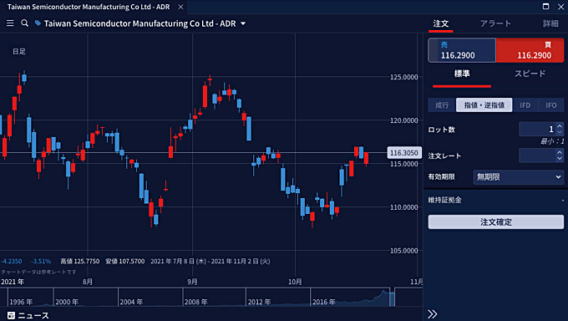Click the 最小 : 1 minimum lot text
This screenshot has width=568, height=321.
(x=552, y=141)
